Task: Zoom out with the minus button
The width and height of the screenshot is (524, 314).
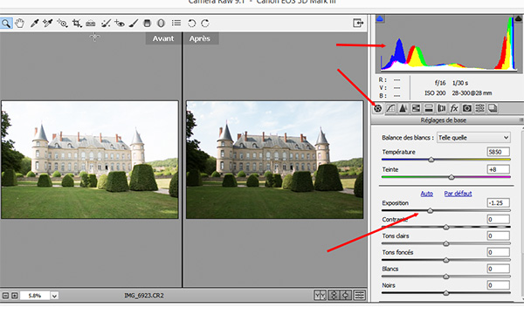Action: (x=5, y=296)
